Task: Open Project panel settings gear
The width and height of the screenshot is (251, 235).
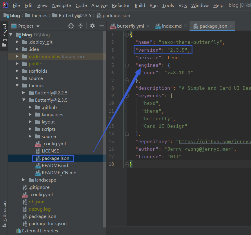Action: (x=92, y=26)
